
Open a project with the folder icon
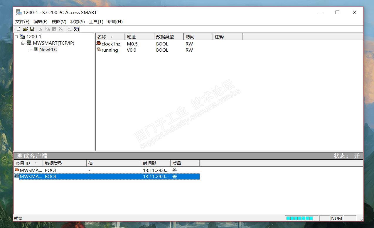point(25,29)
